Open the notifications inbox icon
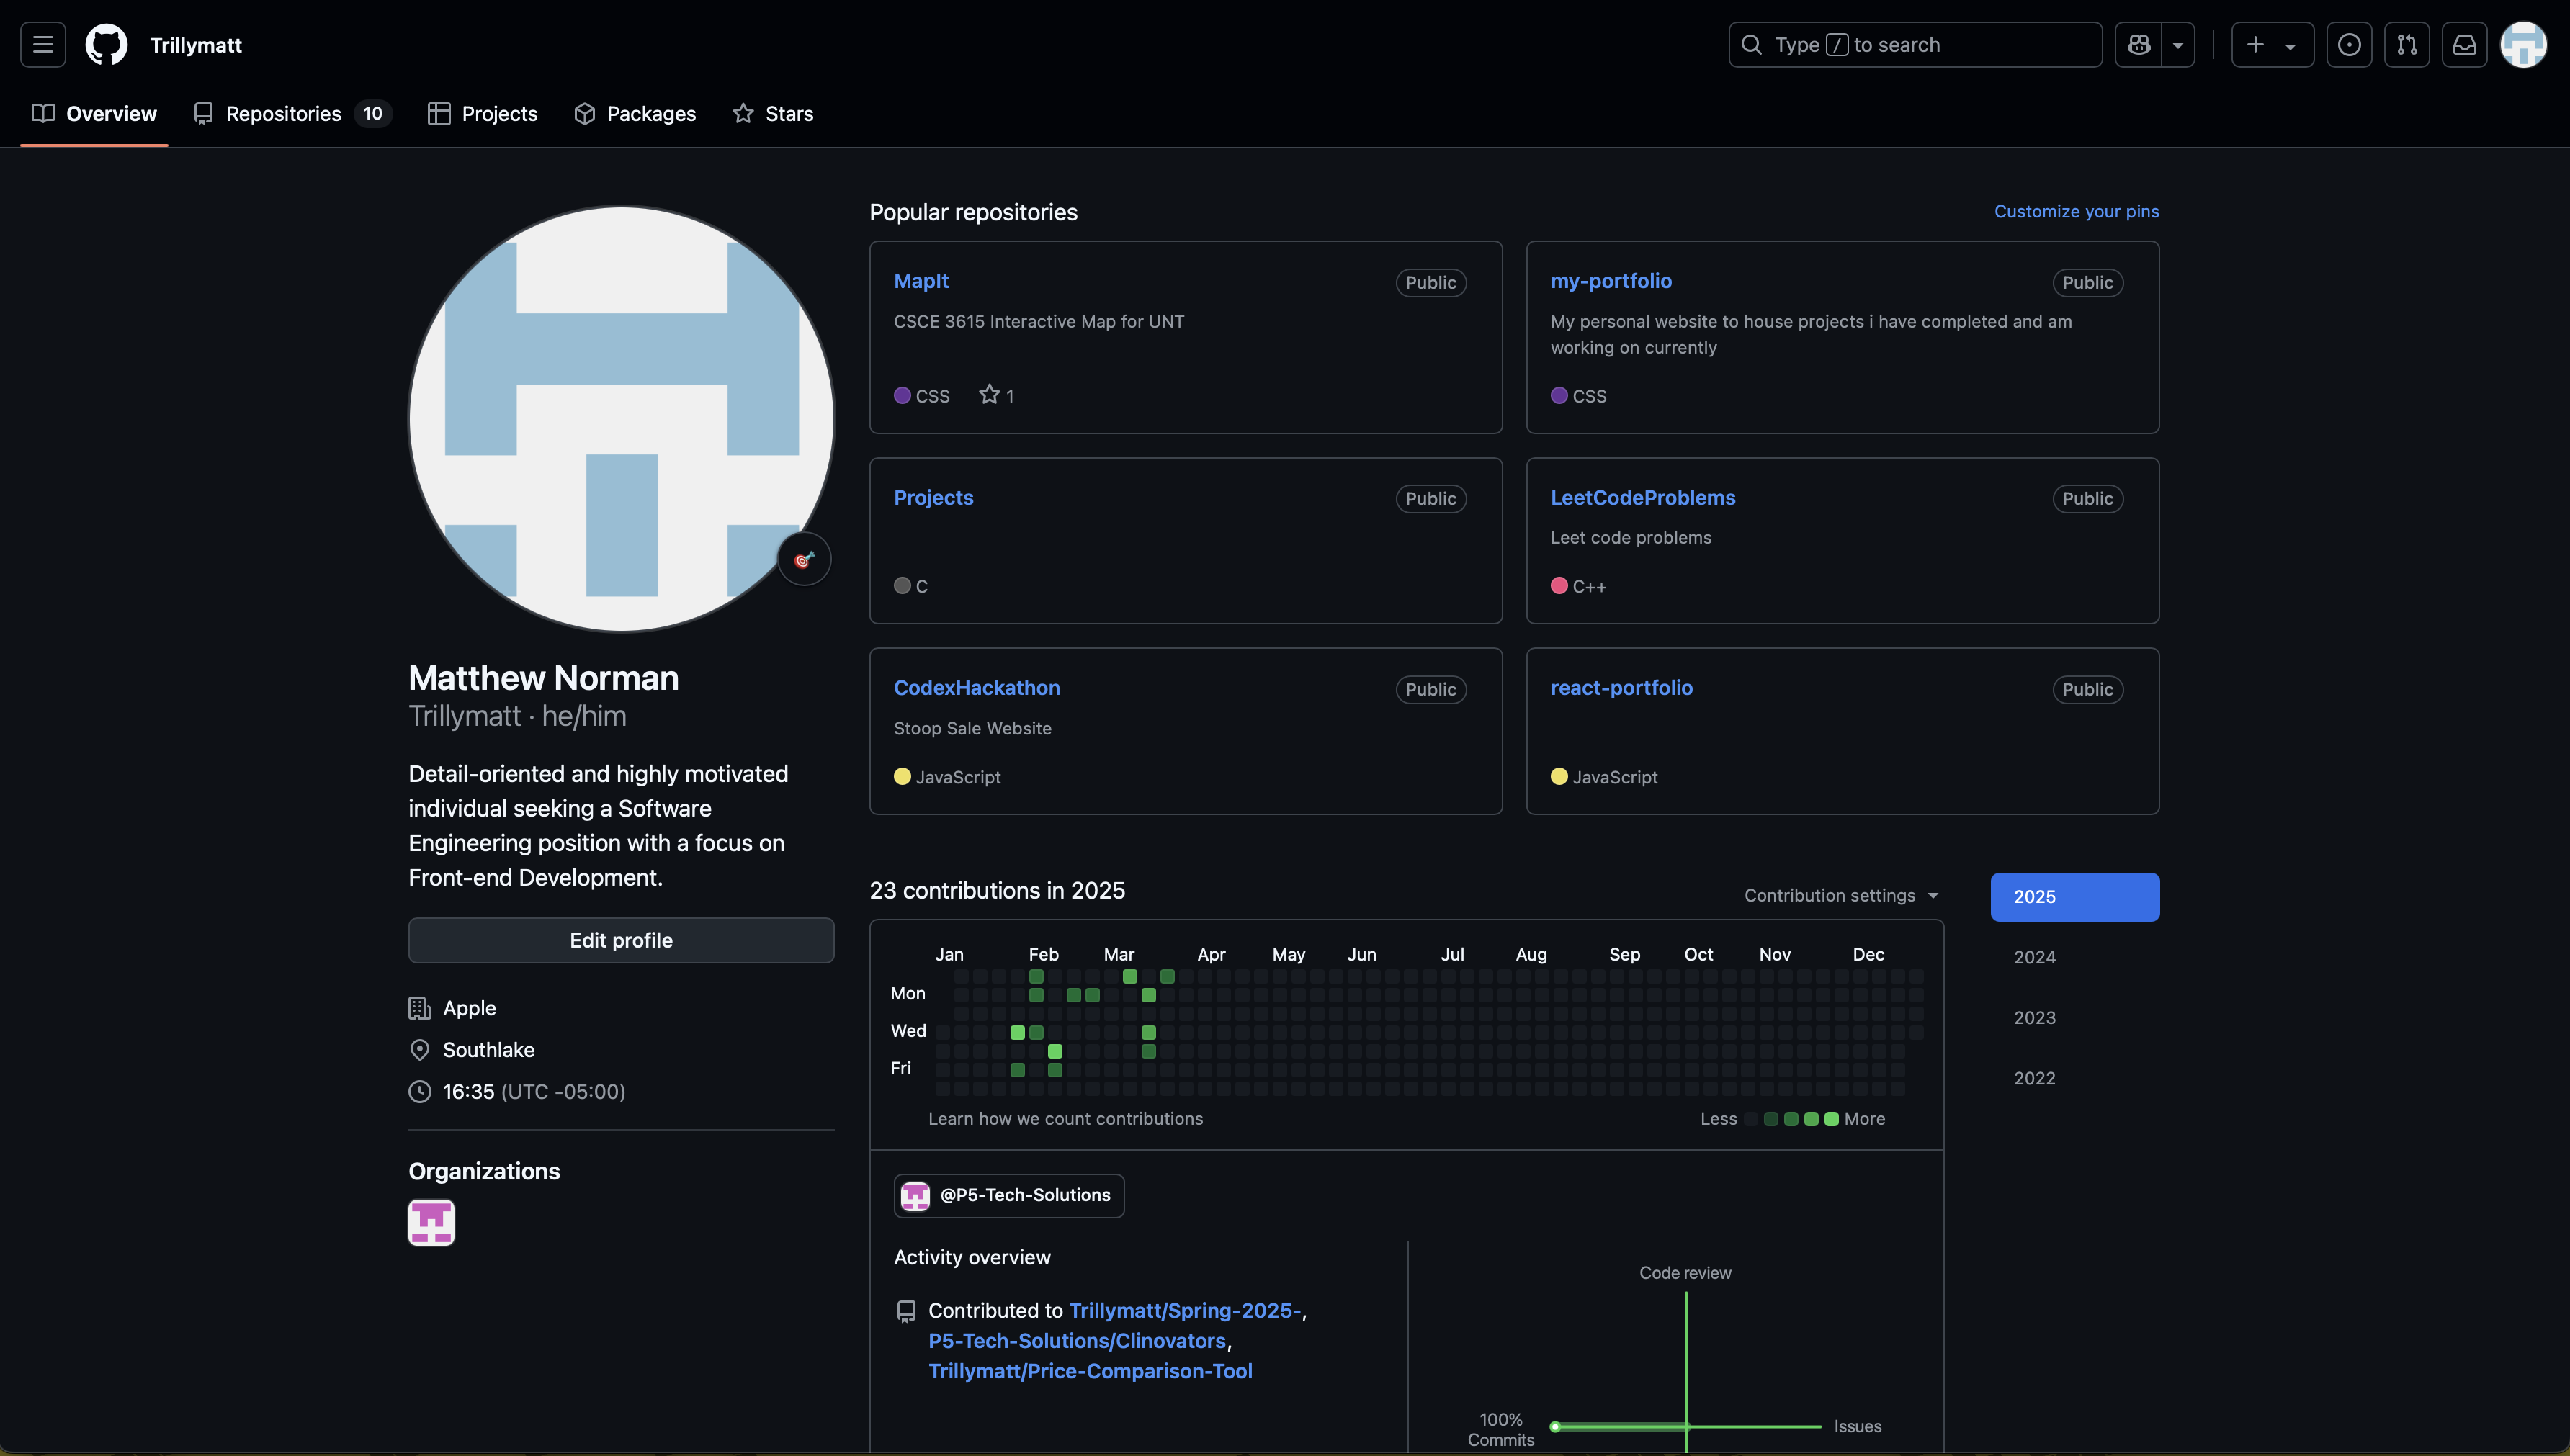 click(x=2464, y=44)
